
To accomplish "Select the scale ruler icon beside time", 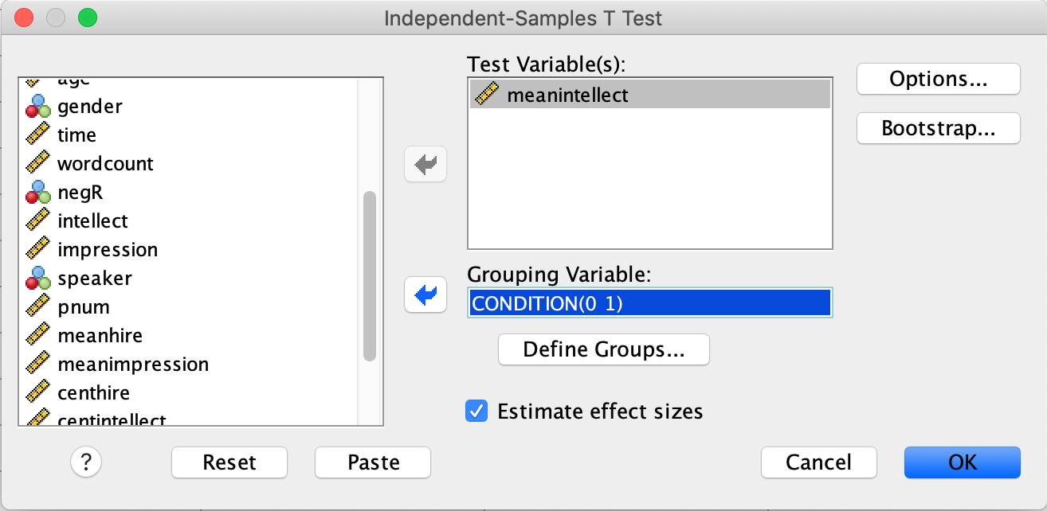I will pos(38,135).
